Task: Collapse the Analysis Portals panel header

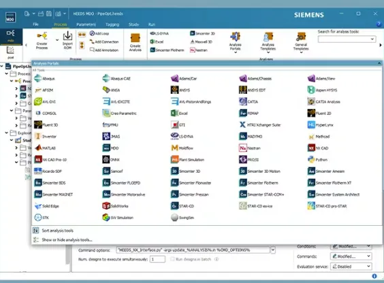Action: [379, 63]
